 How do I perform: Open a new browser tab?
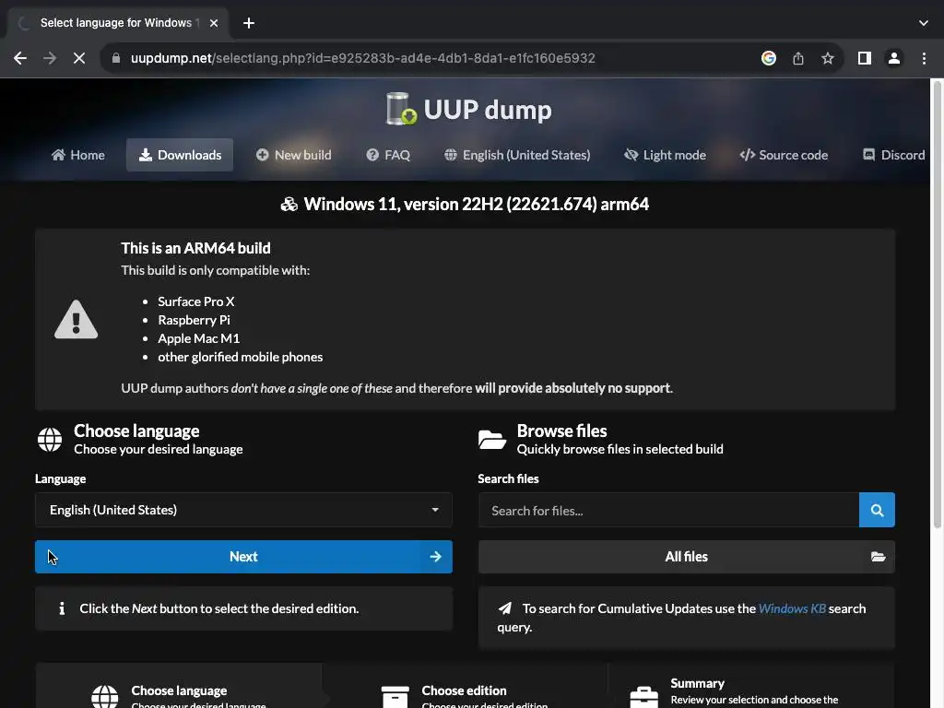coord(249,23)
